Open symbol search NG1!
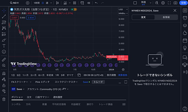The image size is (188, 112). coord(14,3)
